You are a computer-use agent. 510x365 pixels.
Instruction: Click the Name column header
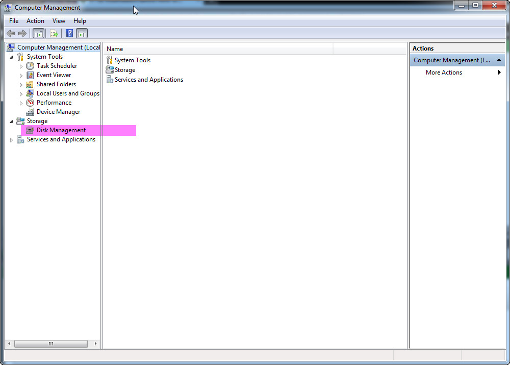(x=218, y=49)
